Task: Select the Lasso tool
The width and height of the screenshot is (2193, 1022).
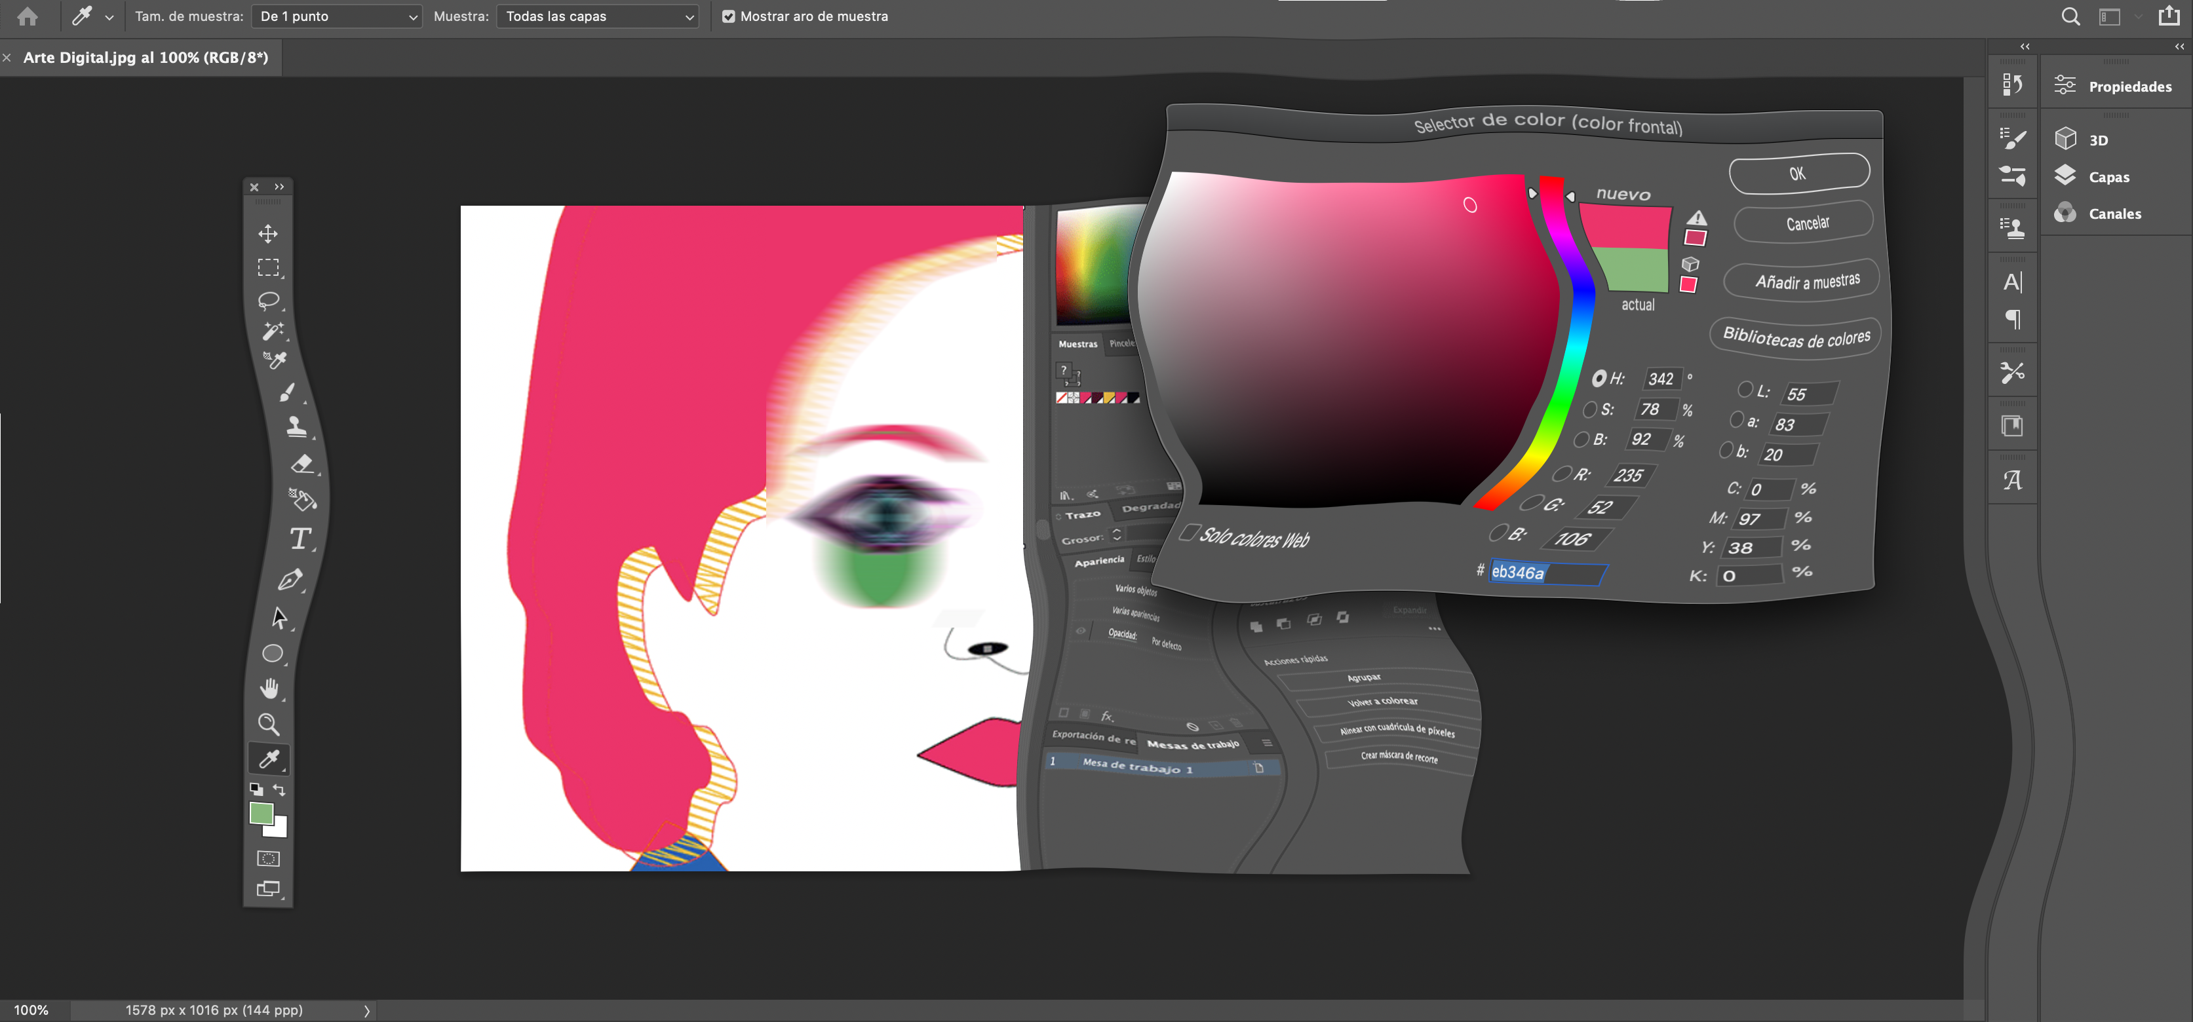Action: click(x=268, y=301)
